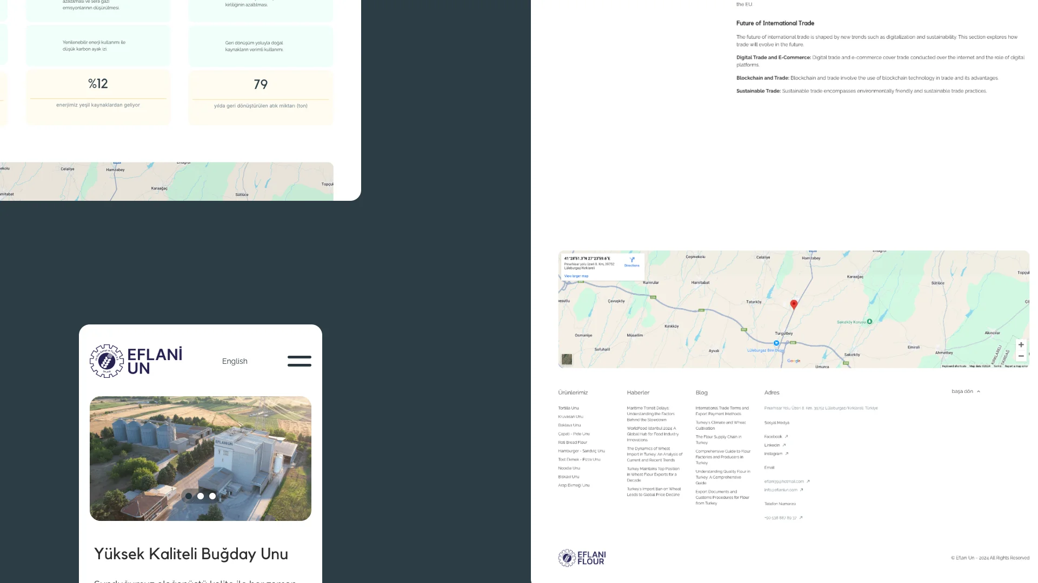This screenshot has width=1038, height=583.
Task: Click the Yüksek Kaliteli Buğday Unu heading
Action: (191, 554)
